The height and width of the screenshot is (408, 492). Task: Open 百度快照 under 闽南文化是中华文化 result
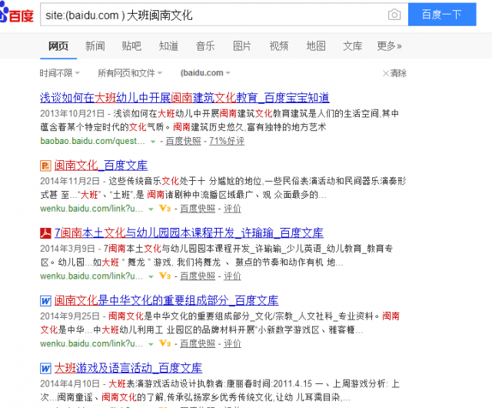click(x=198, y=344)
